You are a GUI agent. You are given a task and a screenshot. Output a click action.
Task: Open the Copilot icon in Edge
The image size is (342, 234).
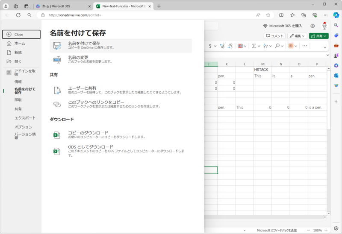click(336, 15)
